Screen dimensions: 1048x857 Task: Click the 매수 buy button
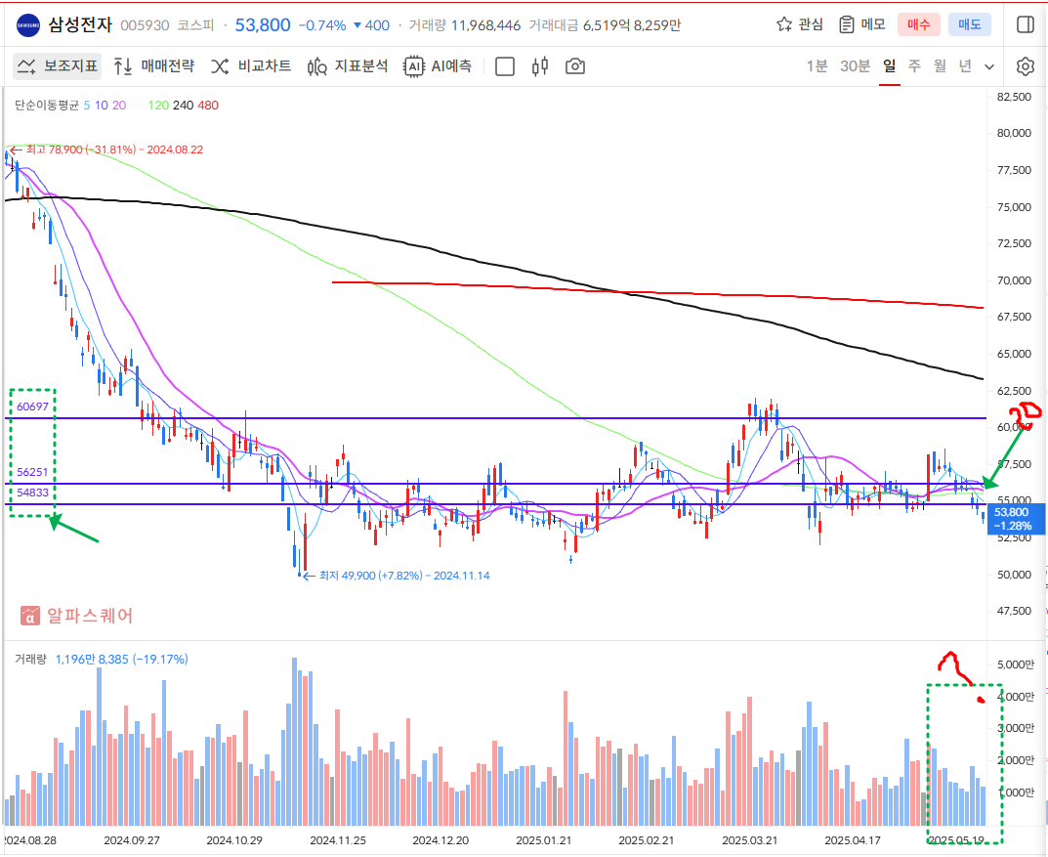pos(918,24)
